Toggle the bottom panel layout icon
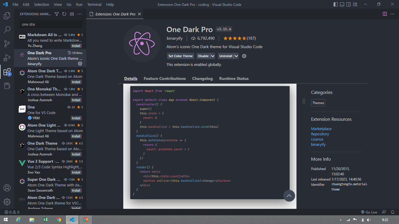399x224 pixels. coord(342,4)
